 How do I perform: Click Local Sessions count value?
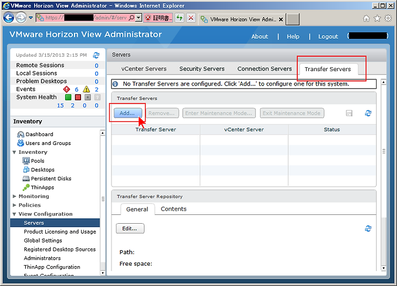point(96,73)
